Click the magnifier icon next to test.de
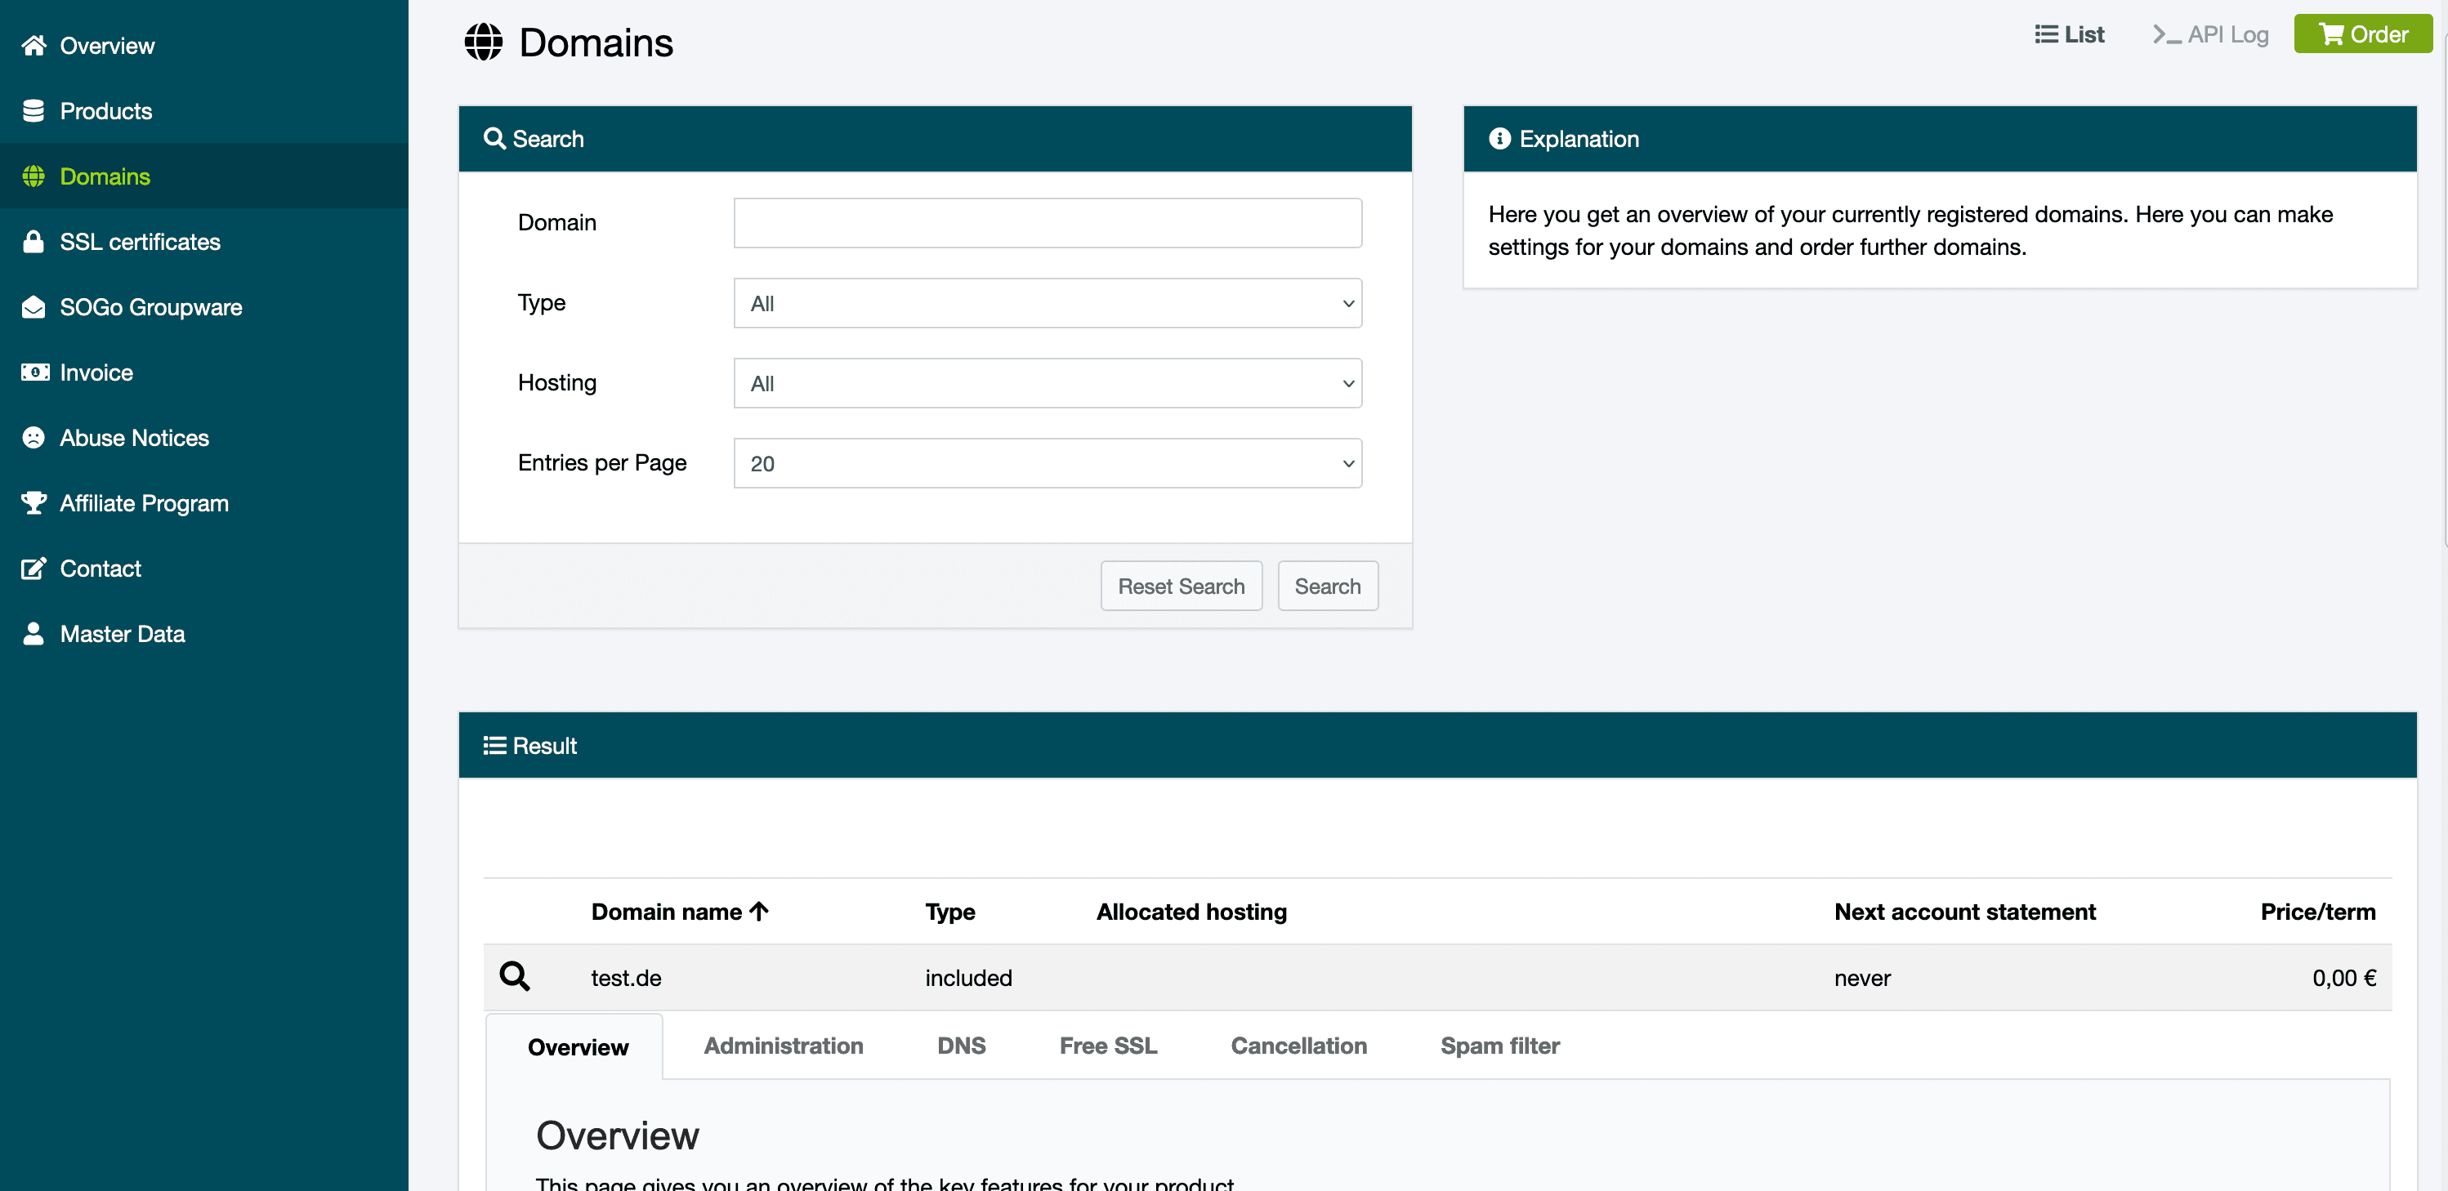The width and height of the screenshot is (2448, 1191). coord(514,976)
